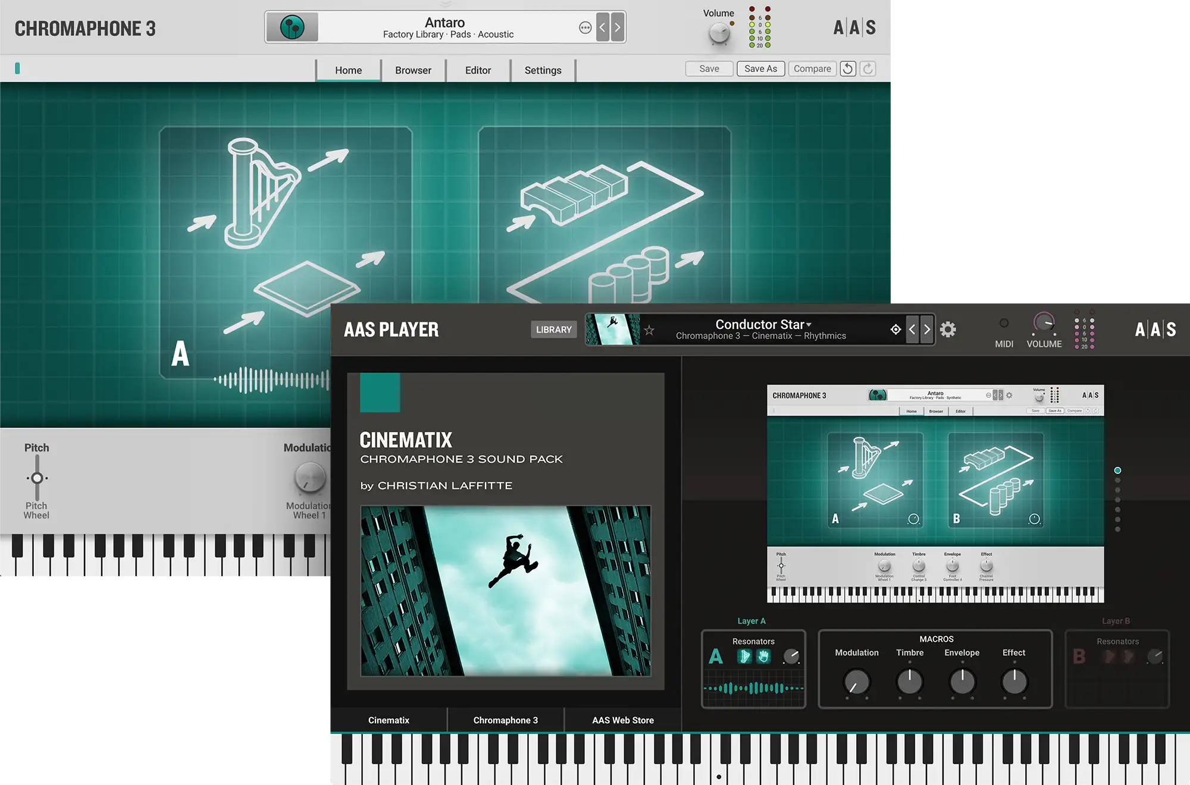Click the Timbre macro knob

click(x=910, y=682)
